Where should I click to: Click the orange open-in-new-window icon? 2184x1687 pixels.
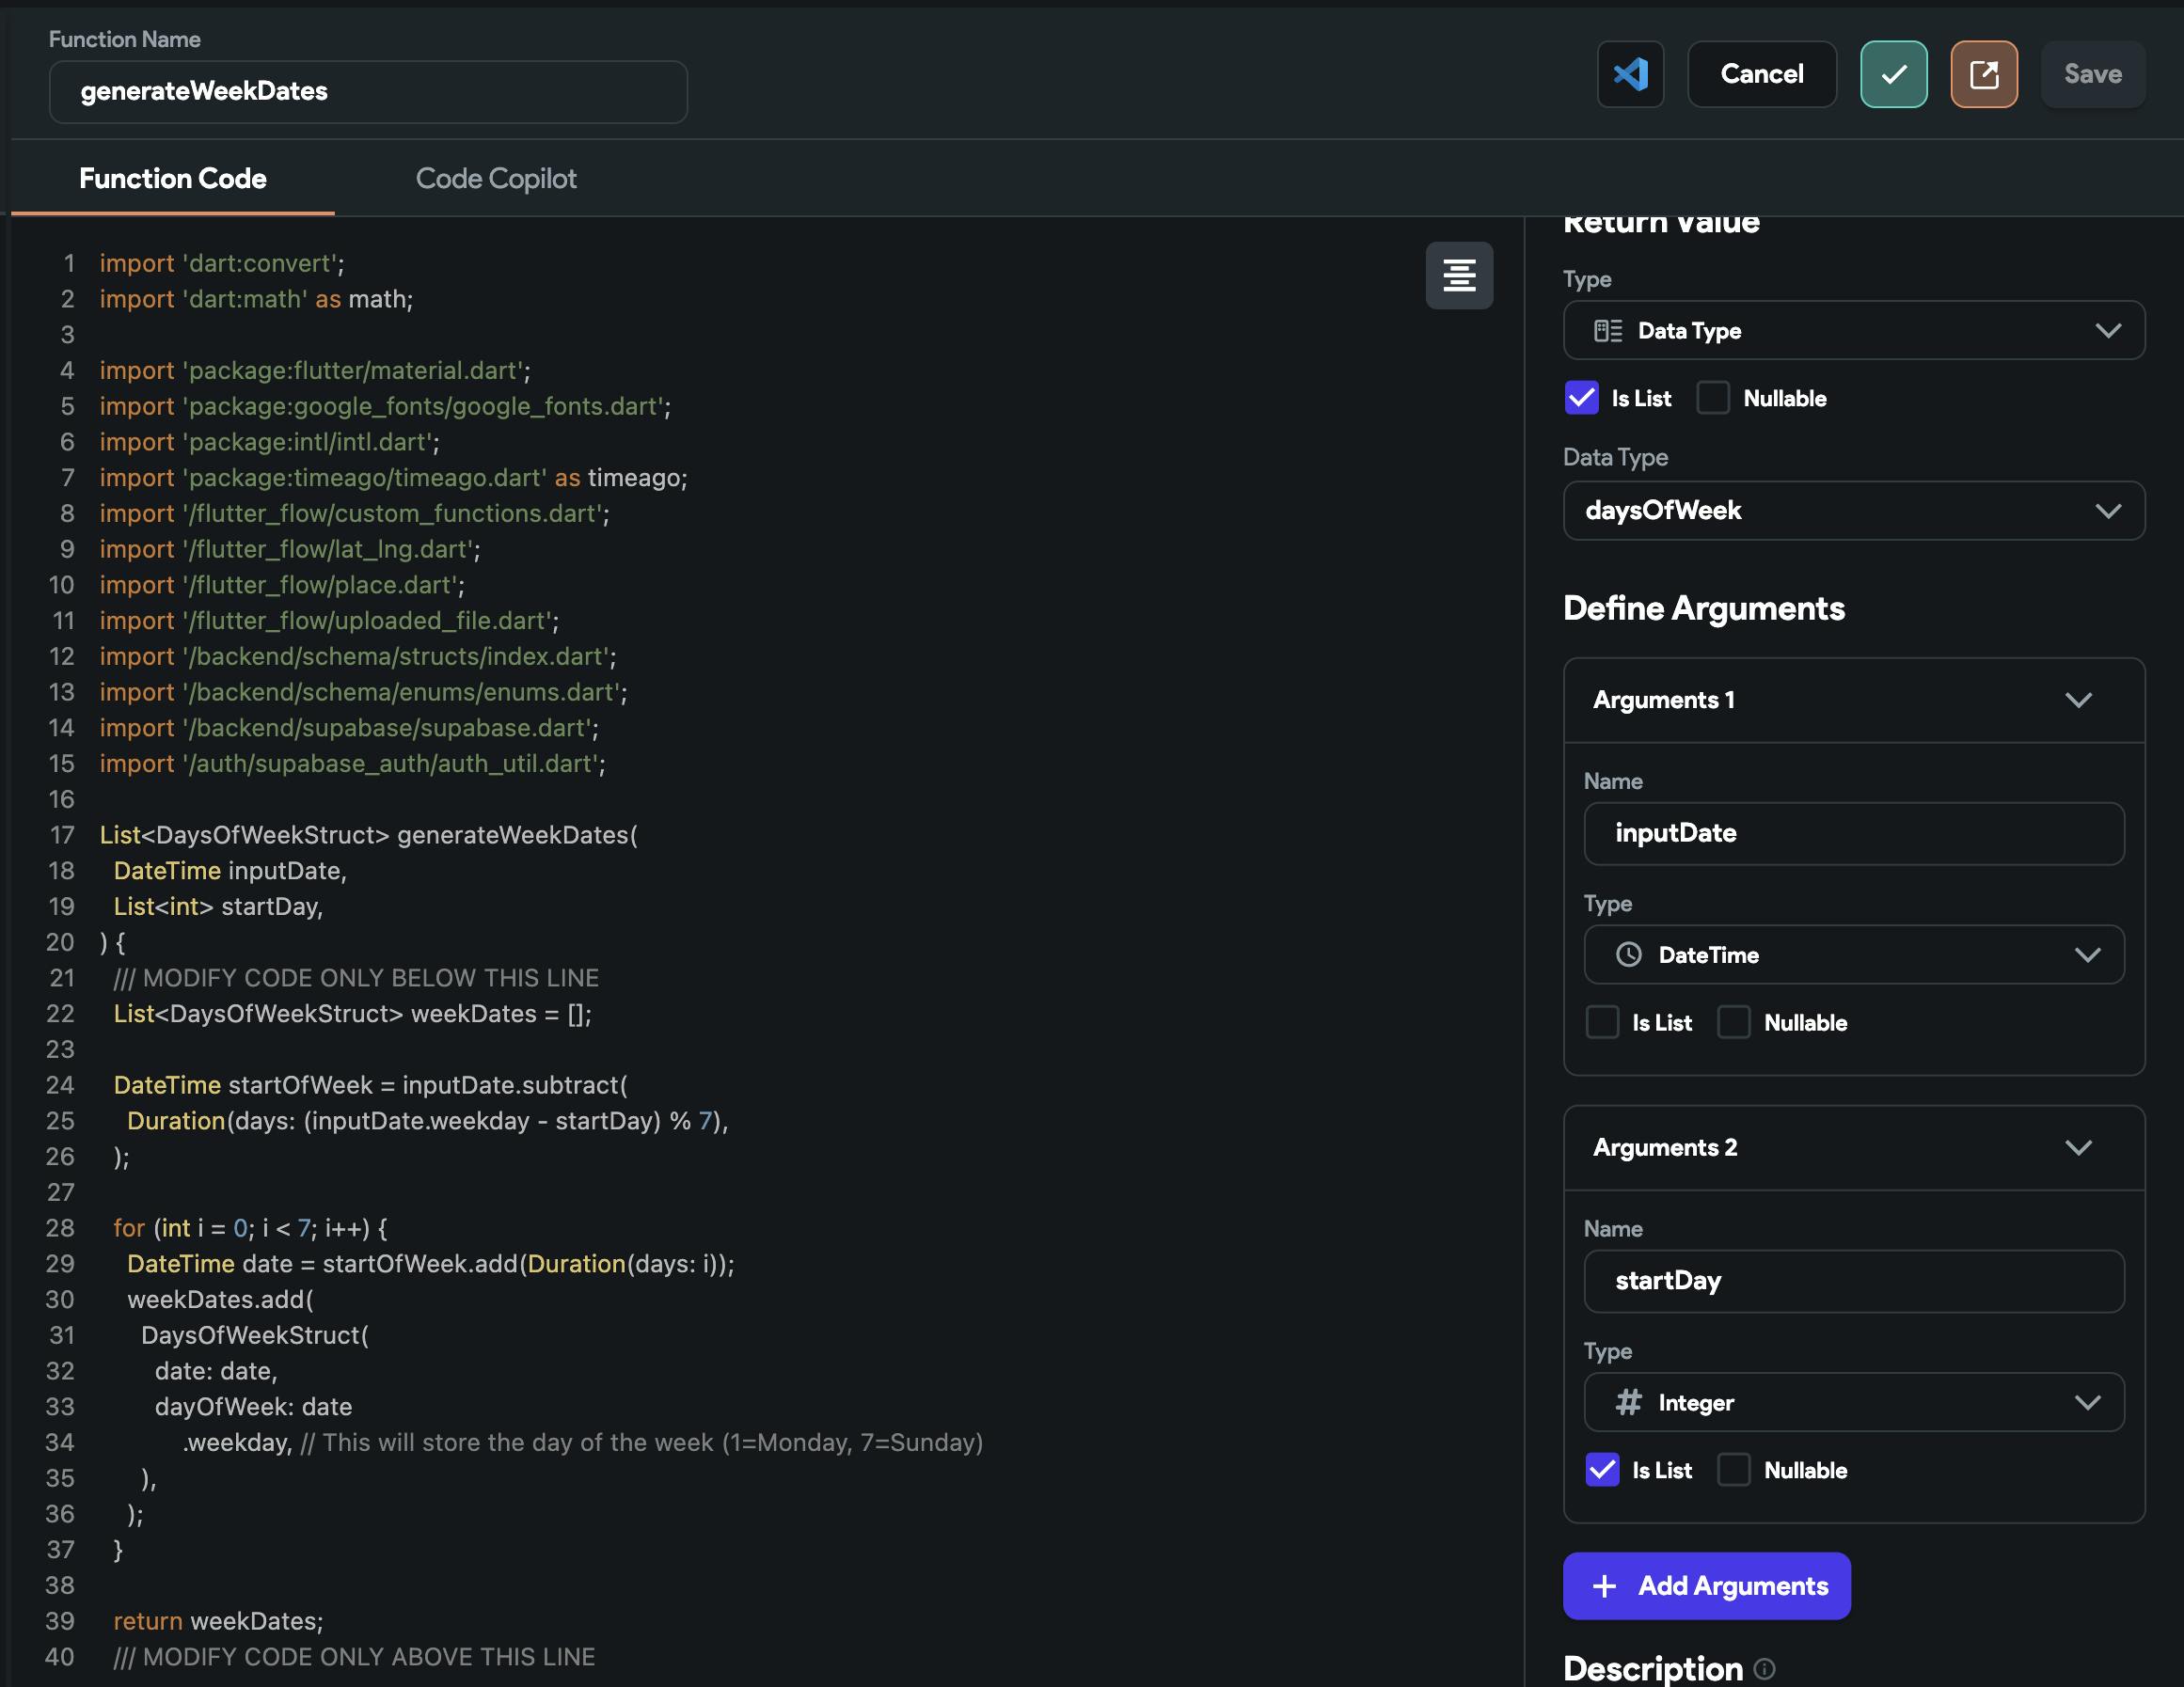pyautogui.click(x=1983, y=74)
